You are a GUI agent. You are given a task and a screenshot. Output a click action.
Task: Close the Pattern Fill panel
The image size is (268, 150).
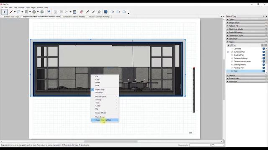pyautogui.click(x=266, y=26)
